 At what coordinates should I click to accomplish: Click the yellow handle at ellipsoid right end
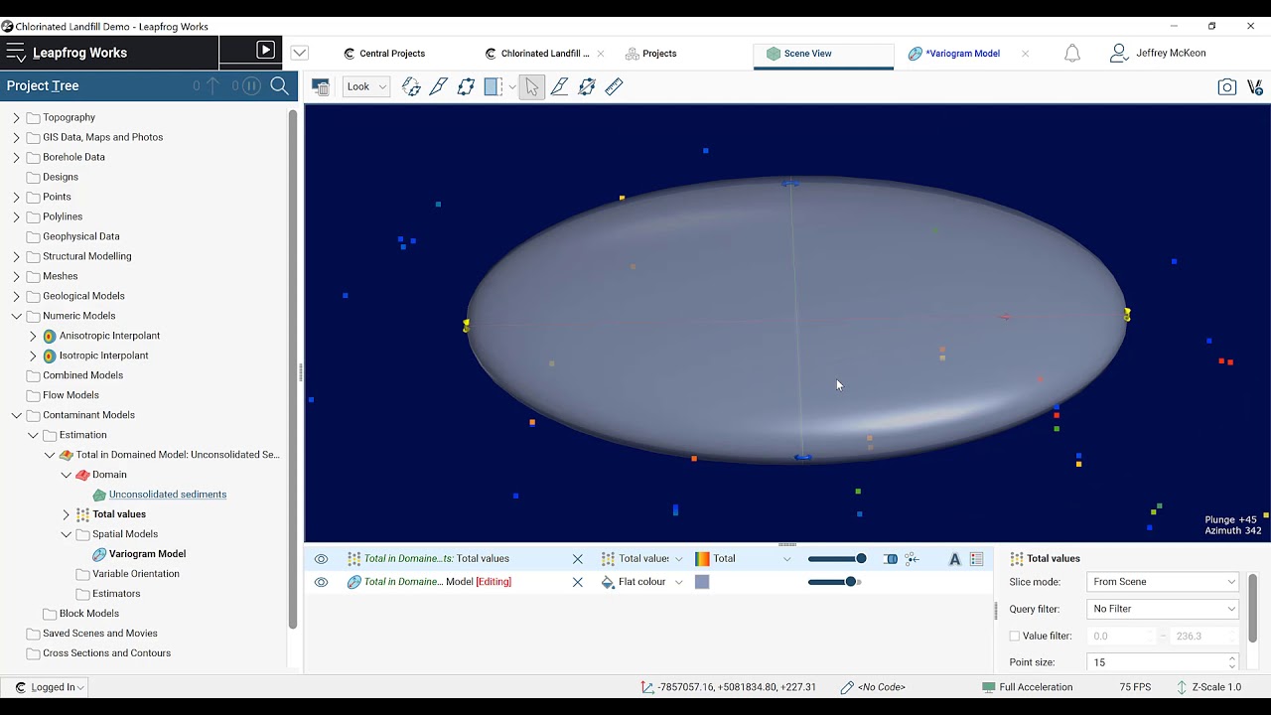click(x=1127, y=315)
